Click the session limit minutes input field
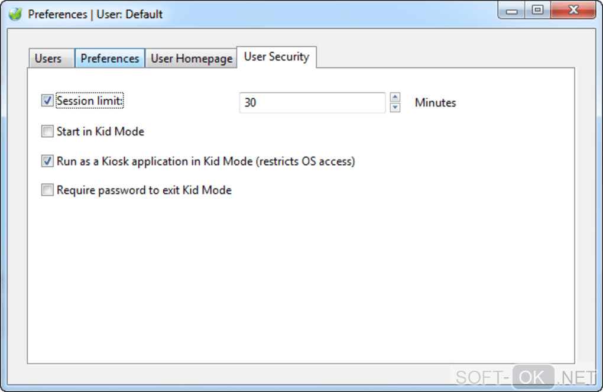This screenshot has height=392, width=603. click(312, 102)
